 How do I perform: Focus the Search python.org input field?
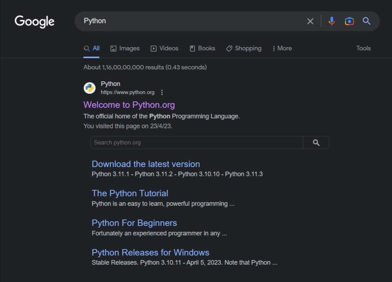click(196, 143)
